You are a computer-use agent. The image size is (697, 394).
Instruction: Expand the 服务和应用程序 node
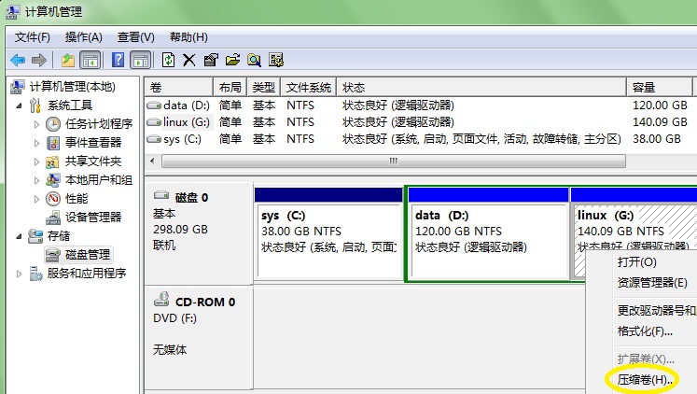(19, 274)
